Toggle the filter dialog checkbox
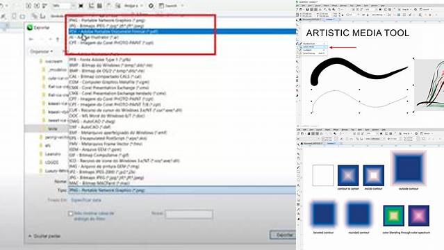 coord(71,213)
